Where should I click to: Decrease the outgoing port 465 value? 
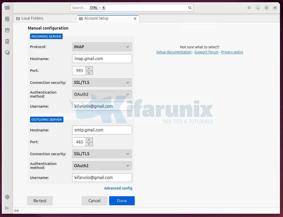click(89, 144)
